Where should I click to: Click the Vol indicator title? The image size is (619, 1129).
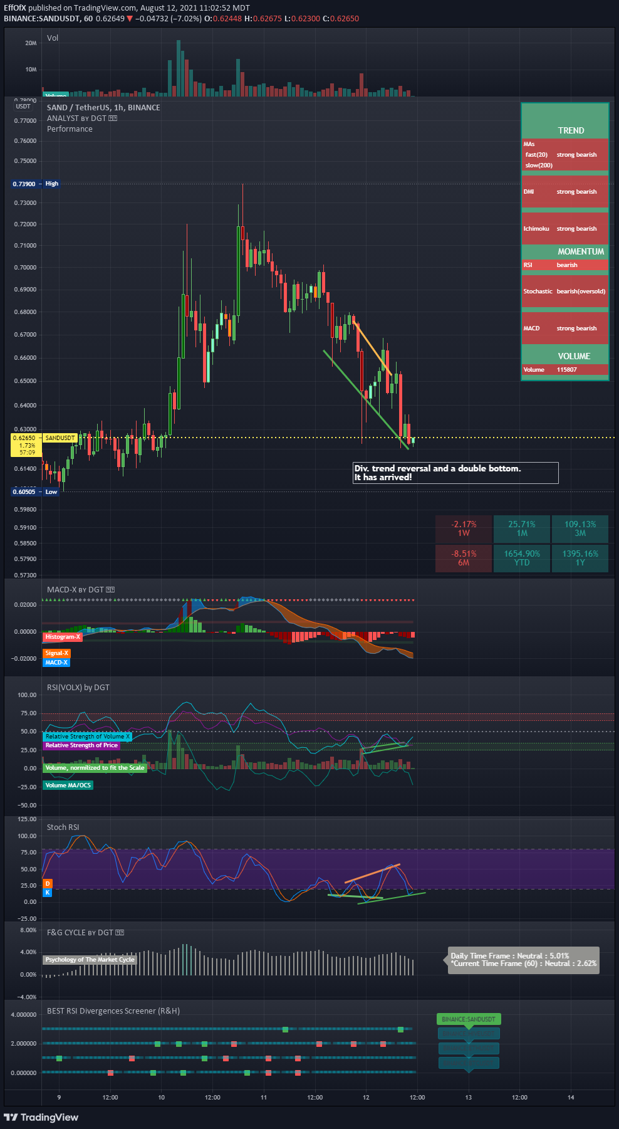[53, 38]
